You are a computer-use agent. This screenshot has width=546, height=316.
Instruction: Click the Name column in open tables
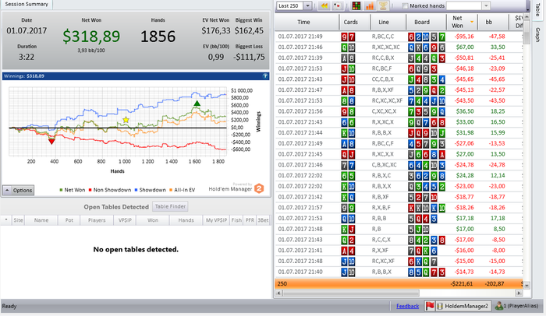(41, 220)
